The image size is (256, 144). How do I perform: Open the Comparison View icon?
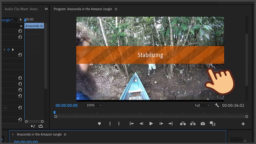[212, 124]
